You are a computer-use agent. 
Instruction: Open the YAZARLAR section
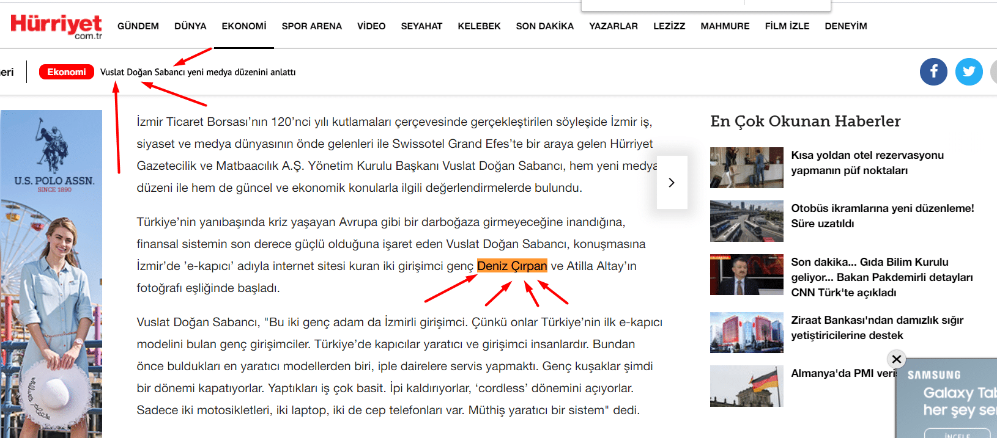click(x=613, y=26)
